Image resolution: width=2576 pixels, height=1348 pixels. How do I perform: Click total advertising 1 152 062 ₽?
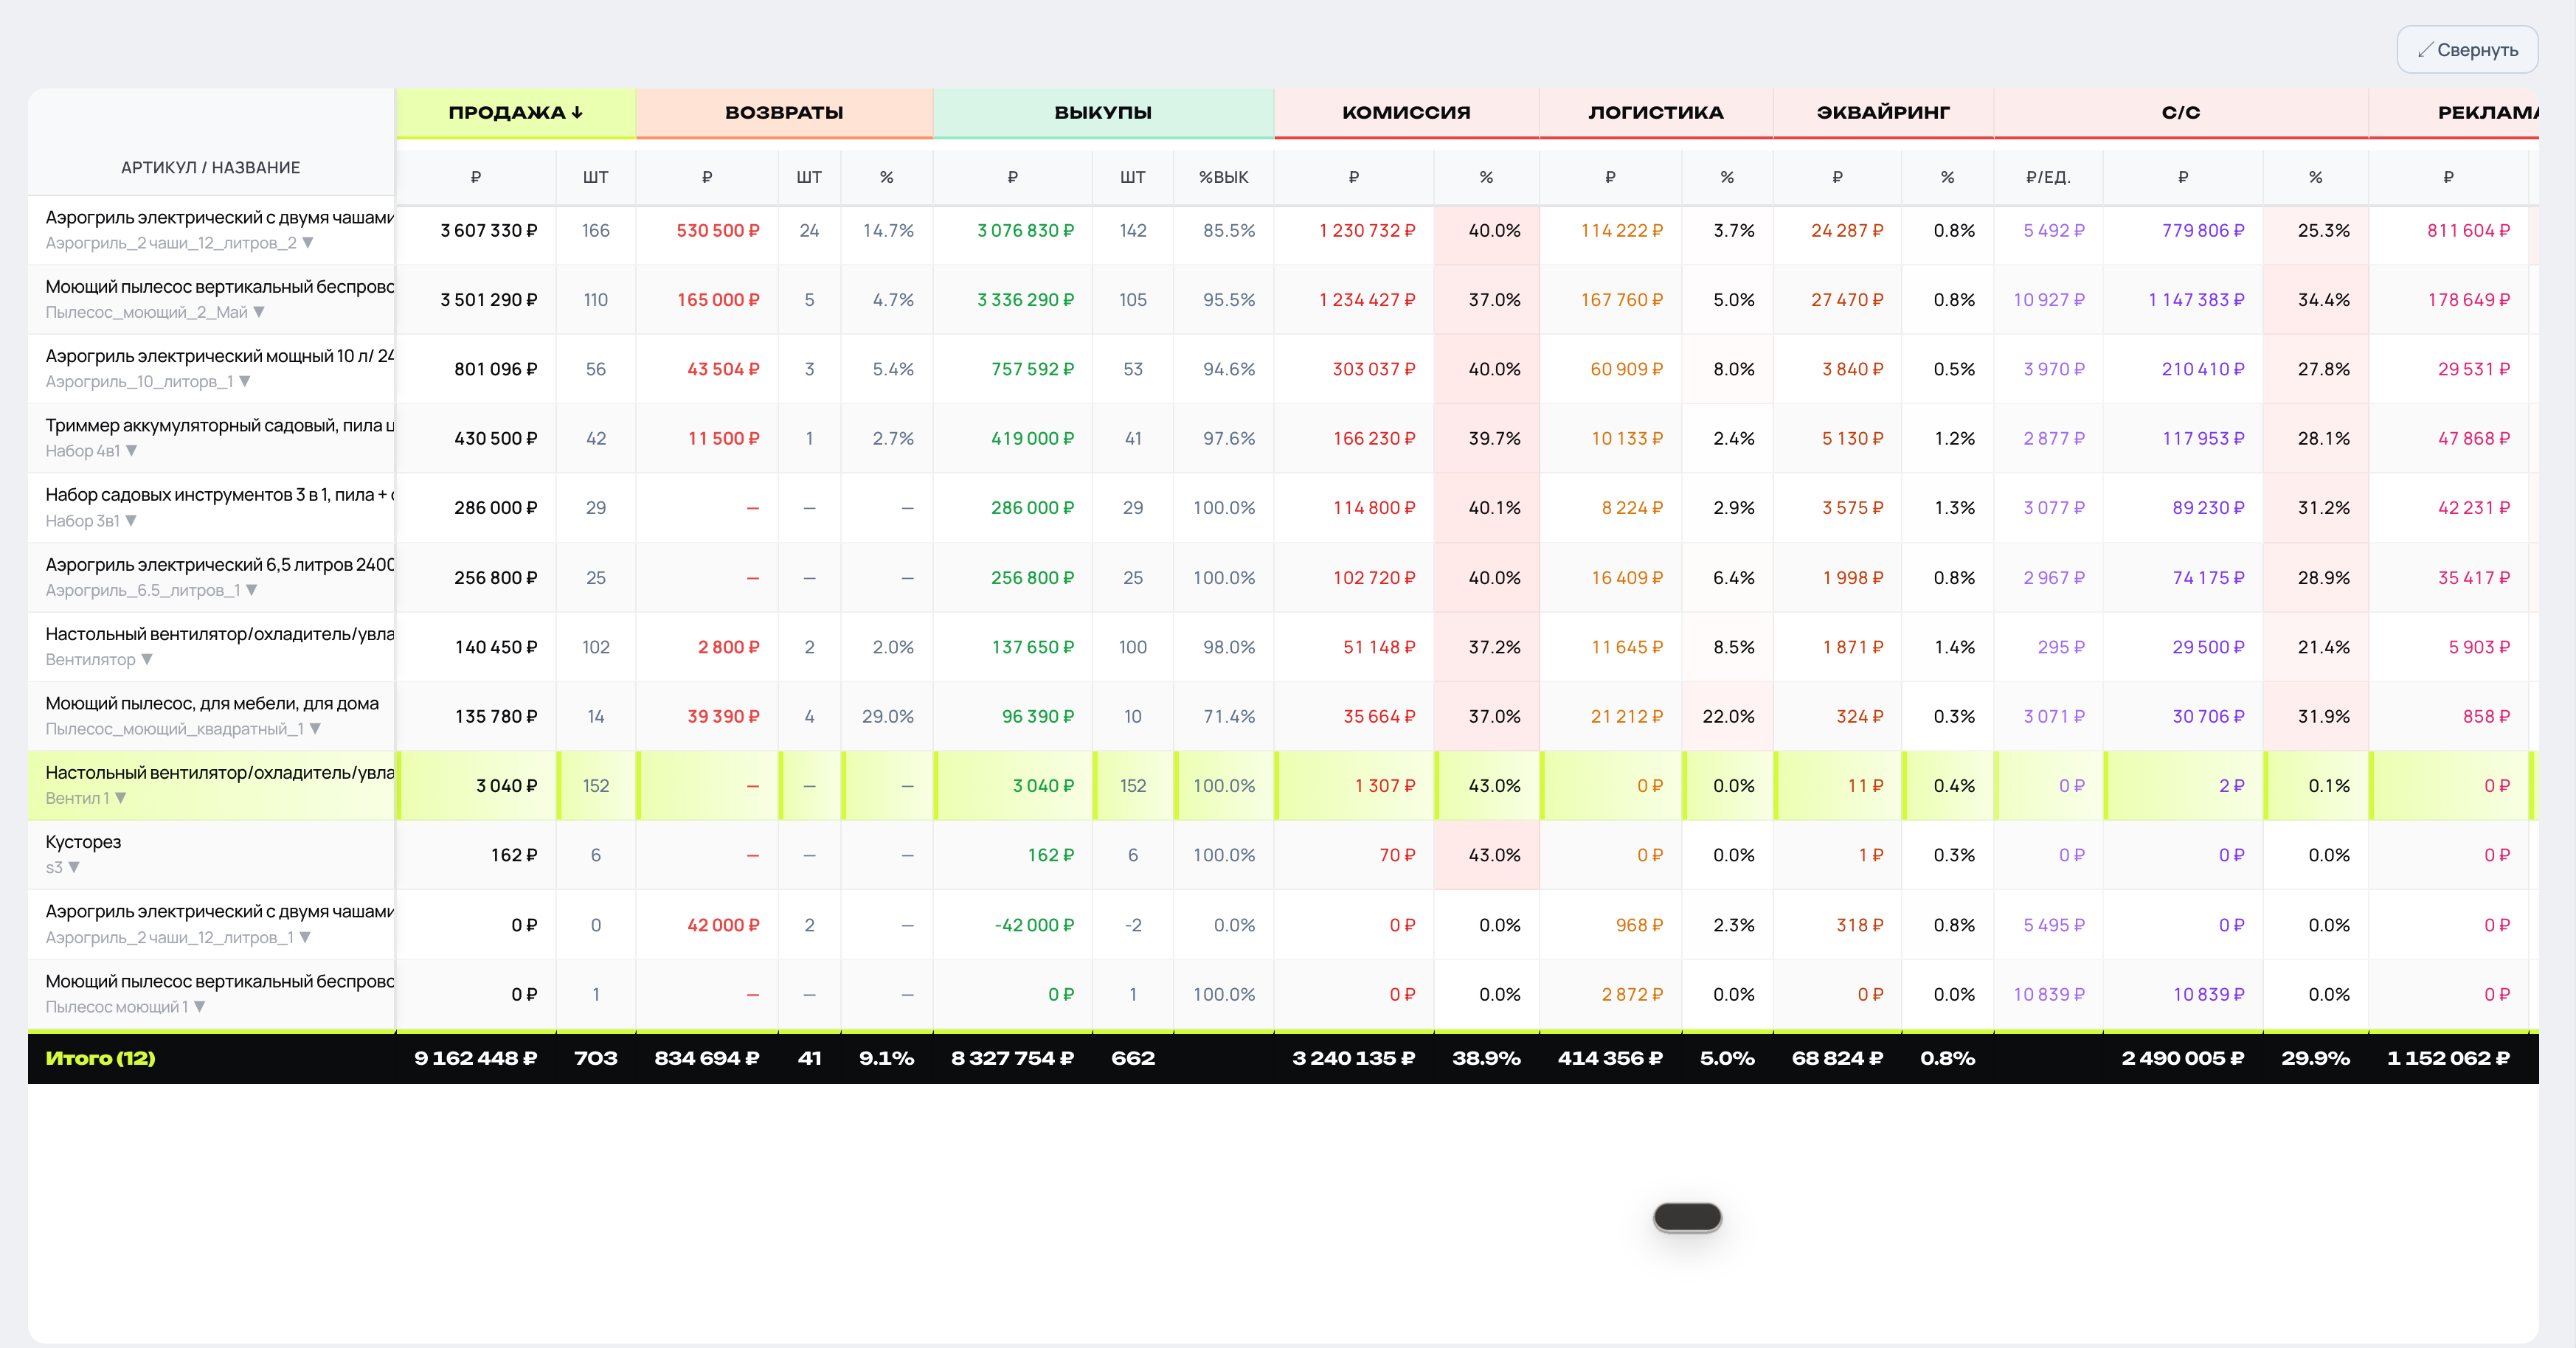[2448, 1058]
